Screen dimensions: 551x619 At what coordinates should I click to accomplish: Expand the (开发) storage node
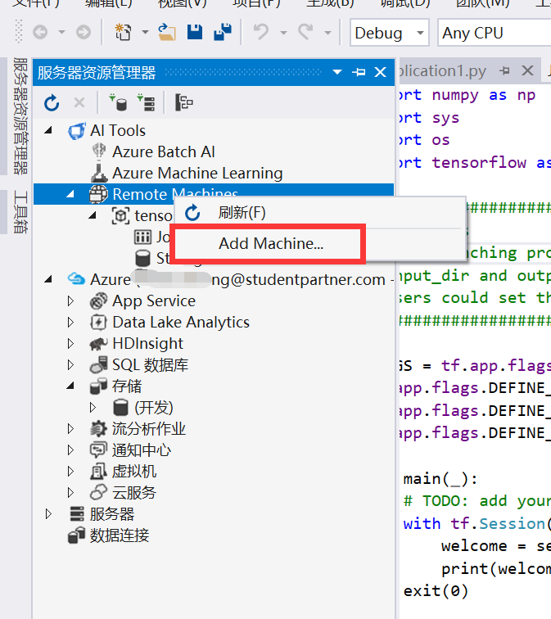pyautogui.click(x=93, y=408)
